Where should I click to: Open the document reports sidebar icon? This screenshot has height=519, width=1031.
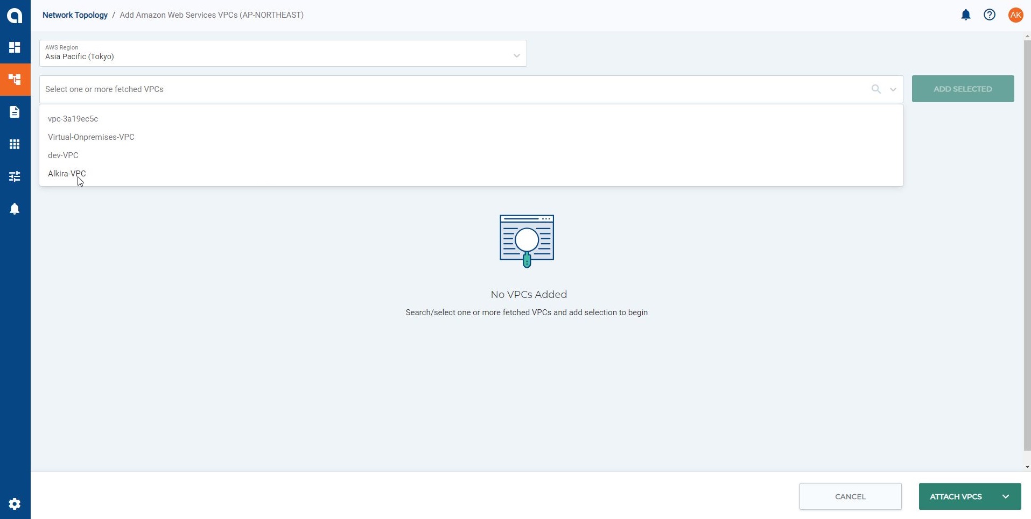point(15,112)
